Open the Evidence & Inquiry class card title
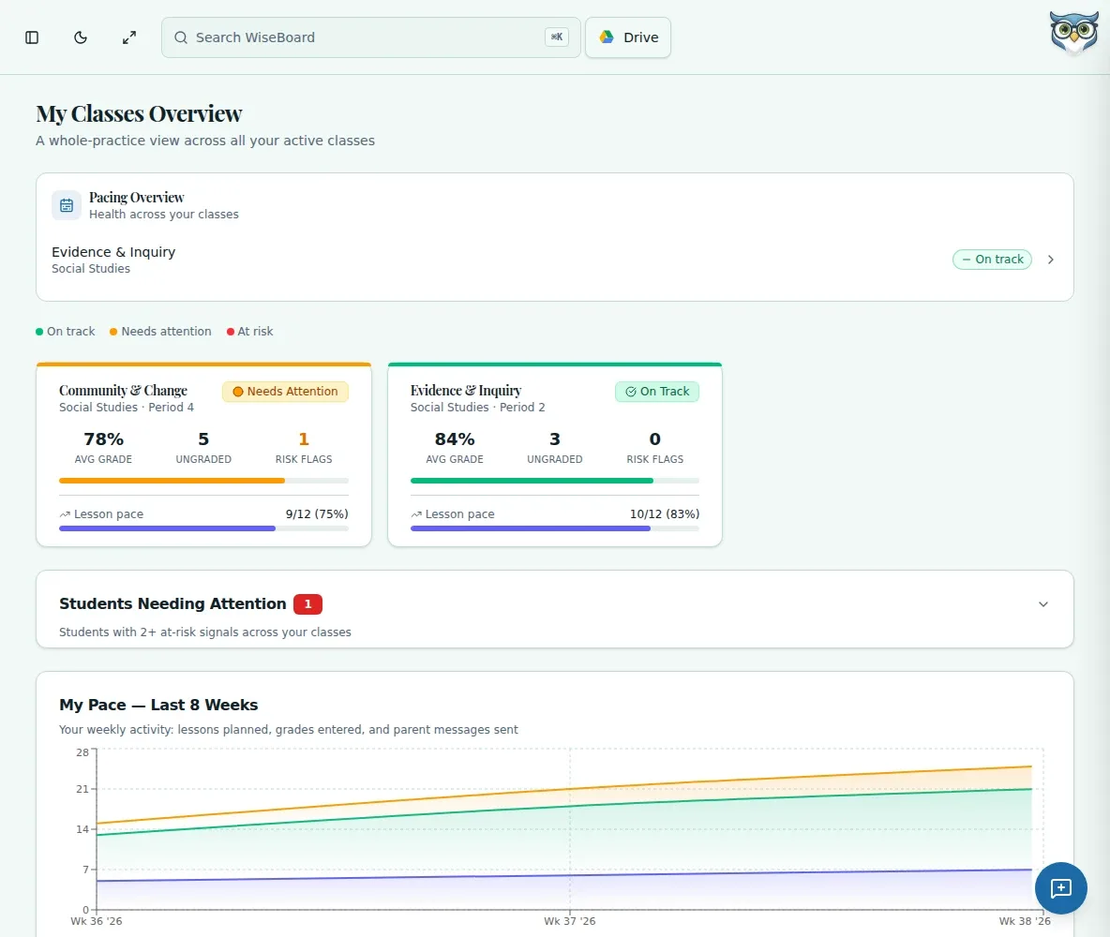Viewport: 1110px width, 937px height. [466, 391]
